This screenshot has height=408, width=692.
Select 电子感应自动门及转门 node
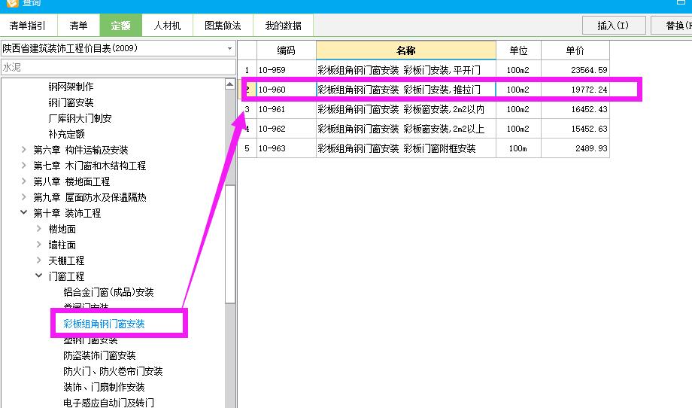pos(108,403)
